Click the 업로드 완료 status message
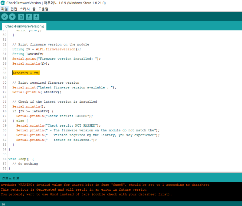The image size is (242, 206). pos(11,178)
